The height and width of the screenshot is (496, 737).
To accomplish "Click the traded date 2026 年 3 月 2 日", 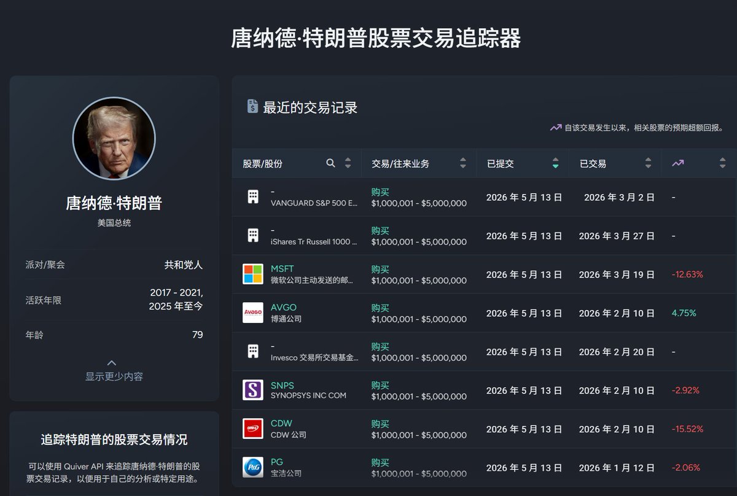I will 619,198.
